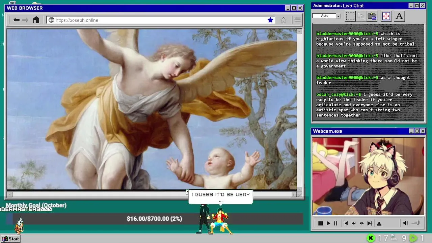Adjust the Webcam.exe volume slider
The height and width of the screenshot is (243, 432).
[x=416, y=223]
